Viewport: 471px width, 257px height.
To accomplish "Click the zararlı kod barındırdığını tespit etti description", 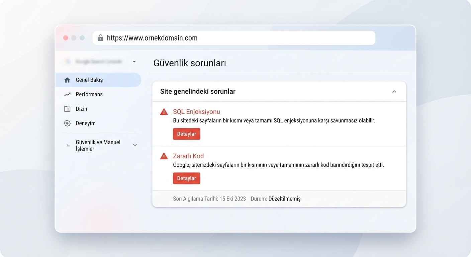I will 278,165.
